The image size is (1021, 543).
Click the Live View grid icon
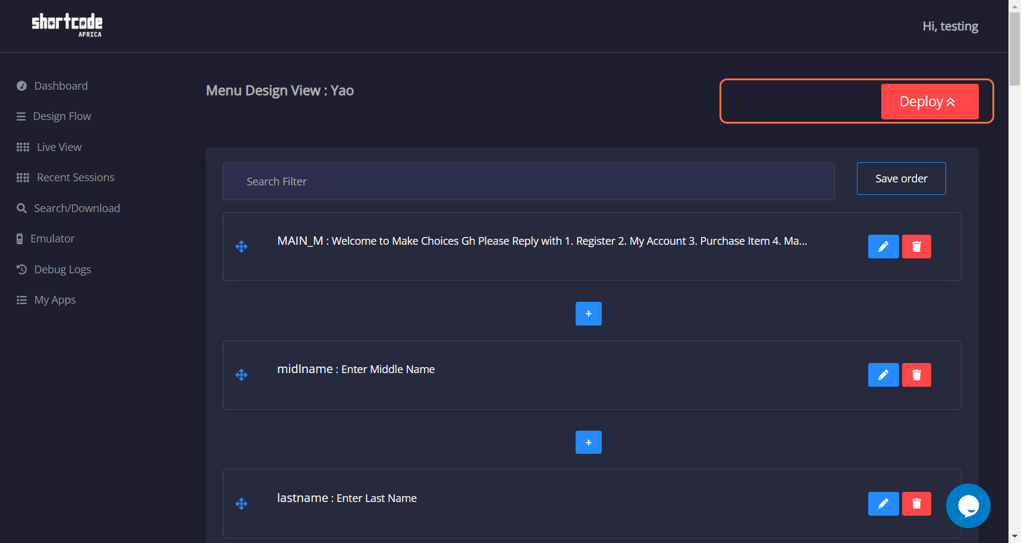pyautogui.click(x=23, y=147)
